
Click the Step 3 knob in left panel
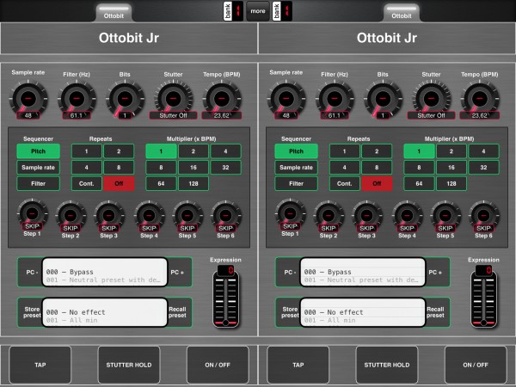pyautogui.click(x=109, y=216)
